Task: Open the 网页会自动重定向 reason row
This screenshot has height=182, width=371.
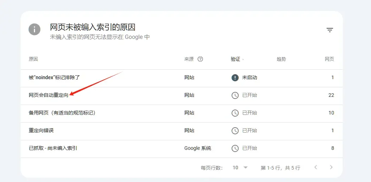Action: click(182, 96)
